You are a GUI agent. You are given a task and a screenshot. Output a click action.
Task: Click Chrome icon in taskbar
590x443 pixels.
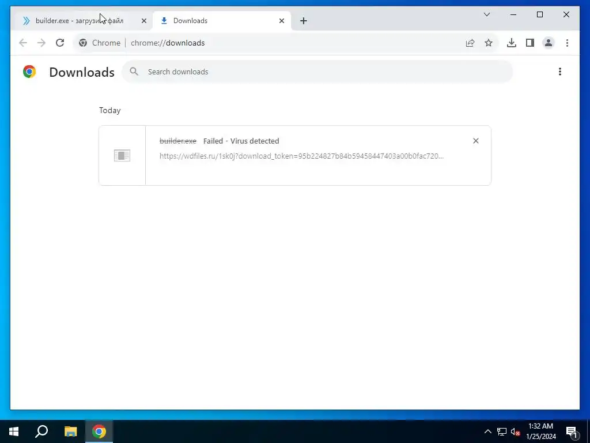pyautogui.click(x=99, y=431)
